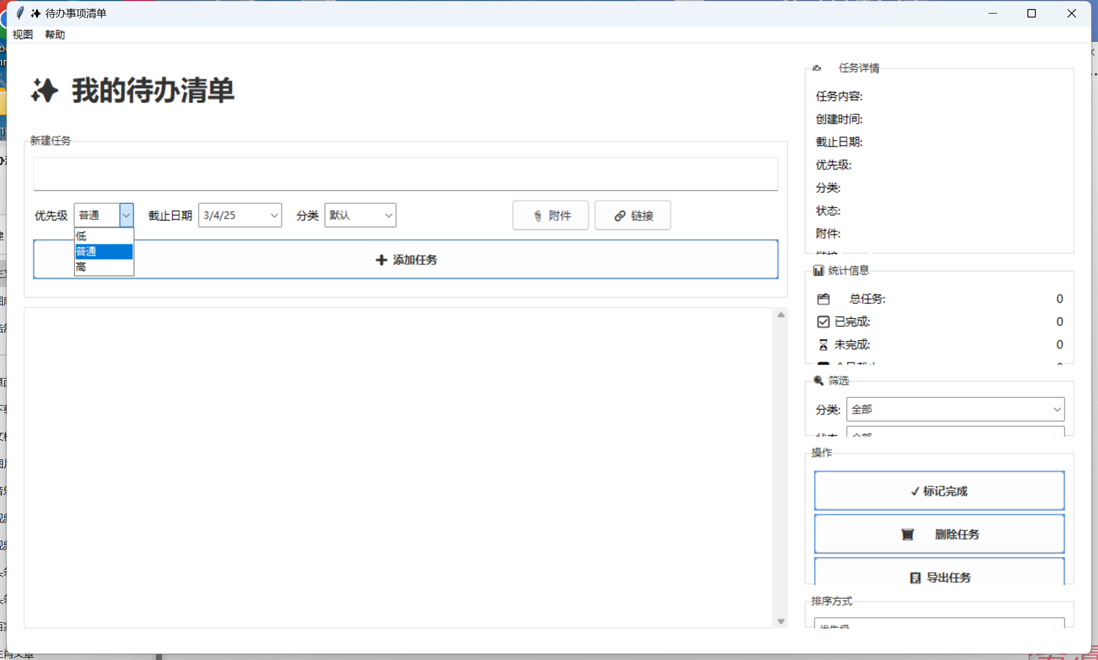Image resolution: width=1098 pixels, height=660 pixels.
Task: Click the paperclip icon on the 附件 button
Action: 538,216
